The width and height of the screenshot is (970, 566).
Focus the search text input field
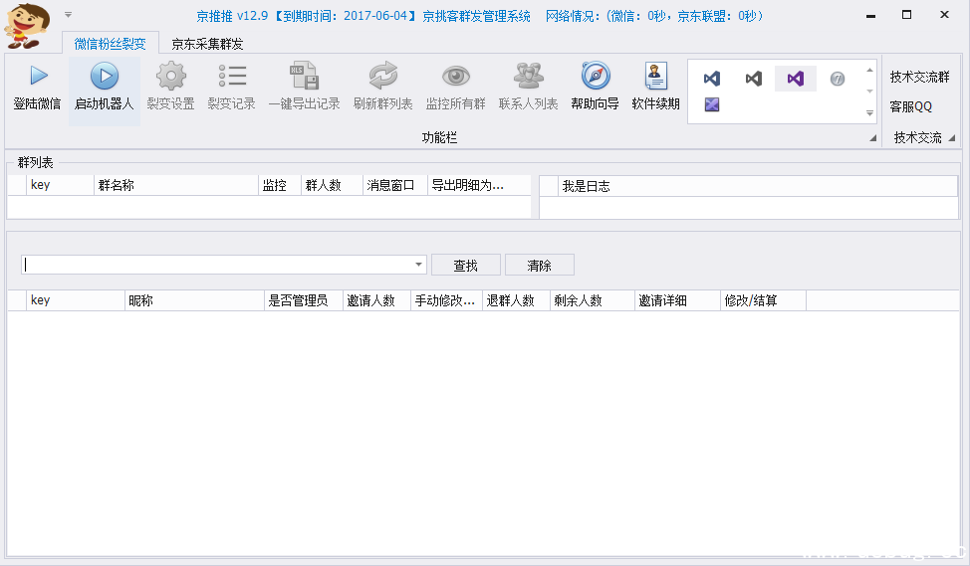pyautogui.click(x=217, y=265)
